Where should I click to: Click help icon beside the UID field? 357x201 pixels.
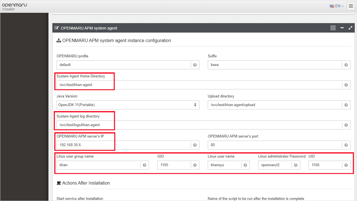[x=346, y=165]
